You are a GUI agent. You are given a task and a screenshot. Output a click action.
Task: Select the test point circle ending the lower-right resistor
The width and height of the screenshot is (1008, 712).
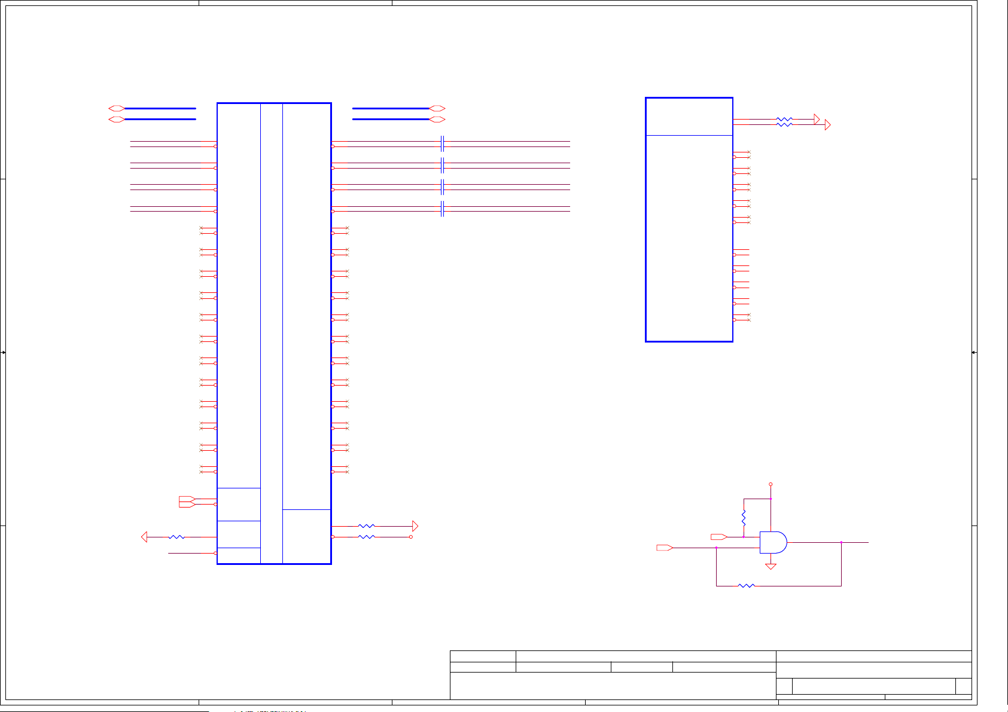click(x=411, y=537)
